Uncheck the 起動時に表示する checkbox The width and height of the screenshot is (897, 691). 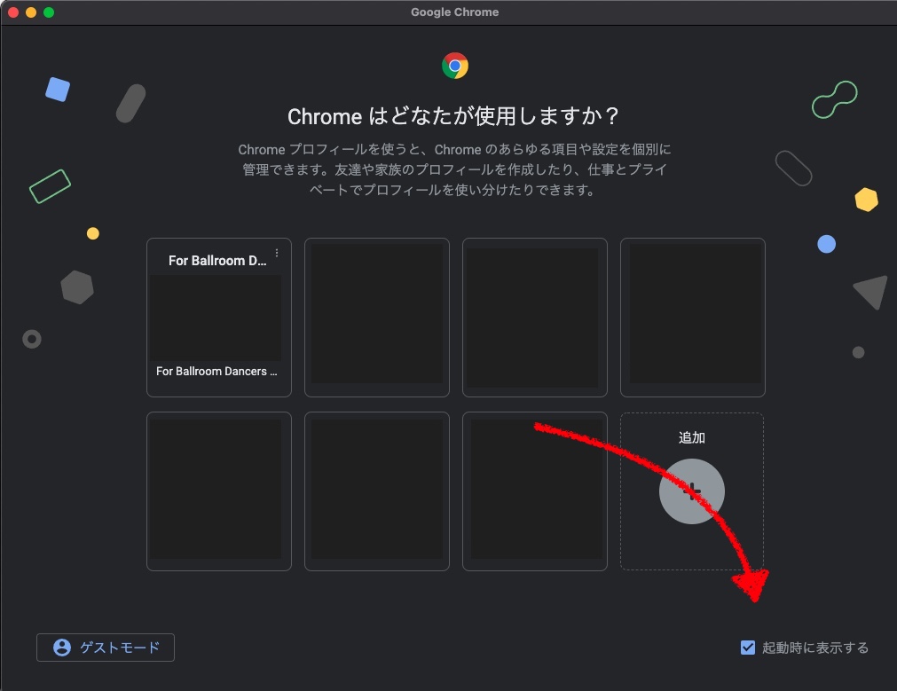point(748,648)
